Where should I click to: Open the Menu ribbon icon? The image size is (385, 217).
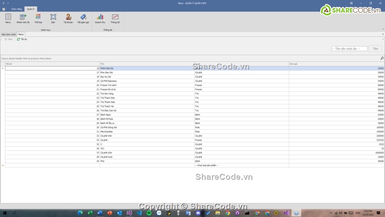(x=8, y=17)
